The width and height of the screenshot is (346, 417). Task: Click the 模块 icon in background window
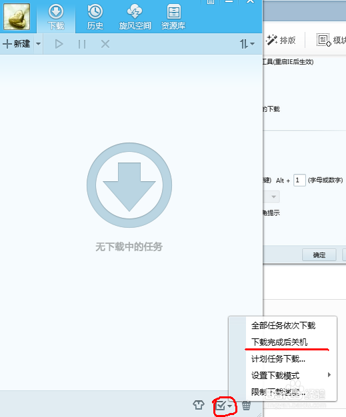[x=331, y=40]
